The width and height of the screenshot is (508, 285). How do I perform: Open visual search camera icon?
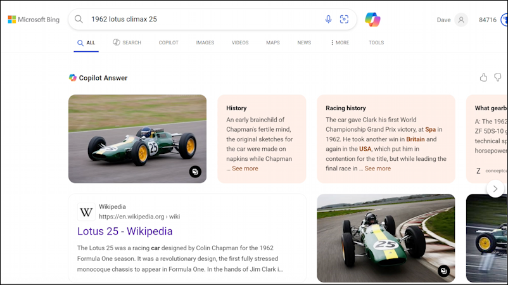coord(344,20)
